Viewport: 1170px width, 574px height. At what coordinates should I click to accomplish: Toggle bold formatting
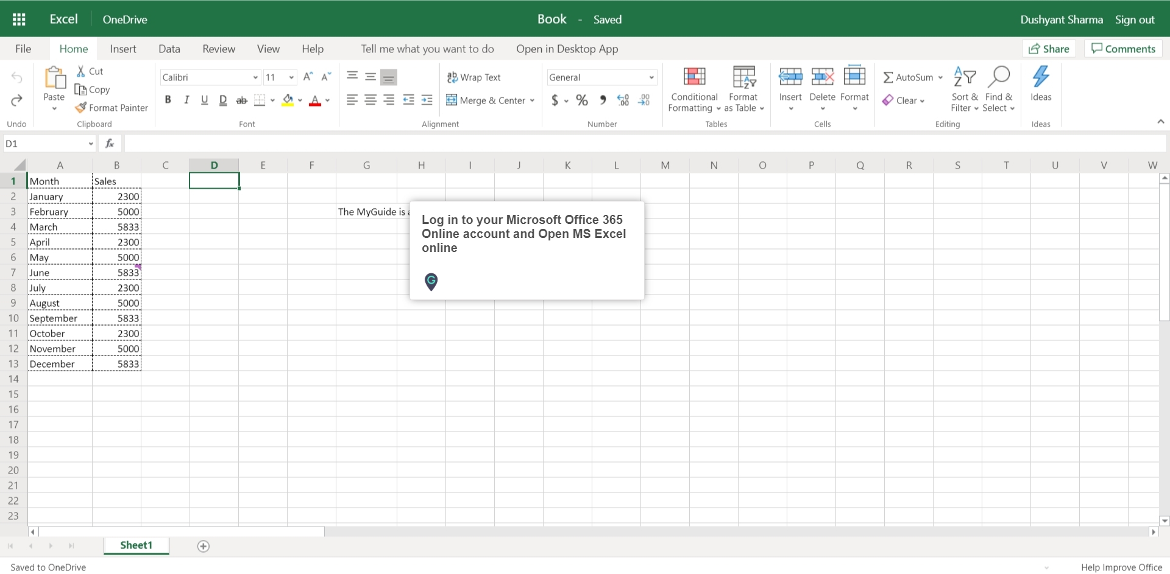168,100
